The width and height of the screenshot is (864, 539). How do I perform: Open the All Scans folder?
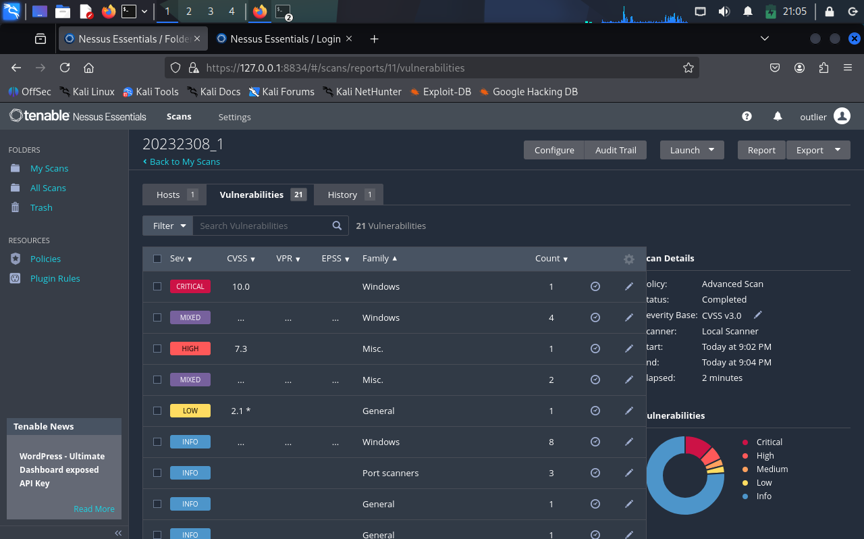point(48,188)
